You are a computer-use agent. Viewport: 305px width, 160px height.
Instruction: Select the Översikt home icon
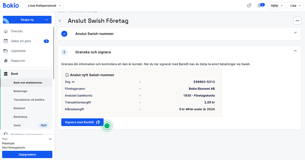coord(6,31)
